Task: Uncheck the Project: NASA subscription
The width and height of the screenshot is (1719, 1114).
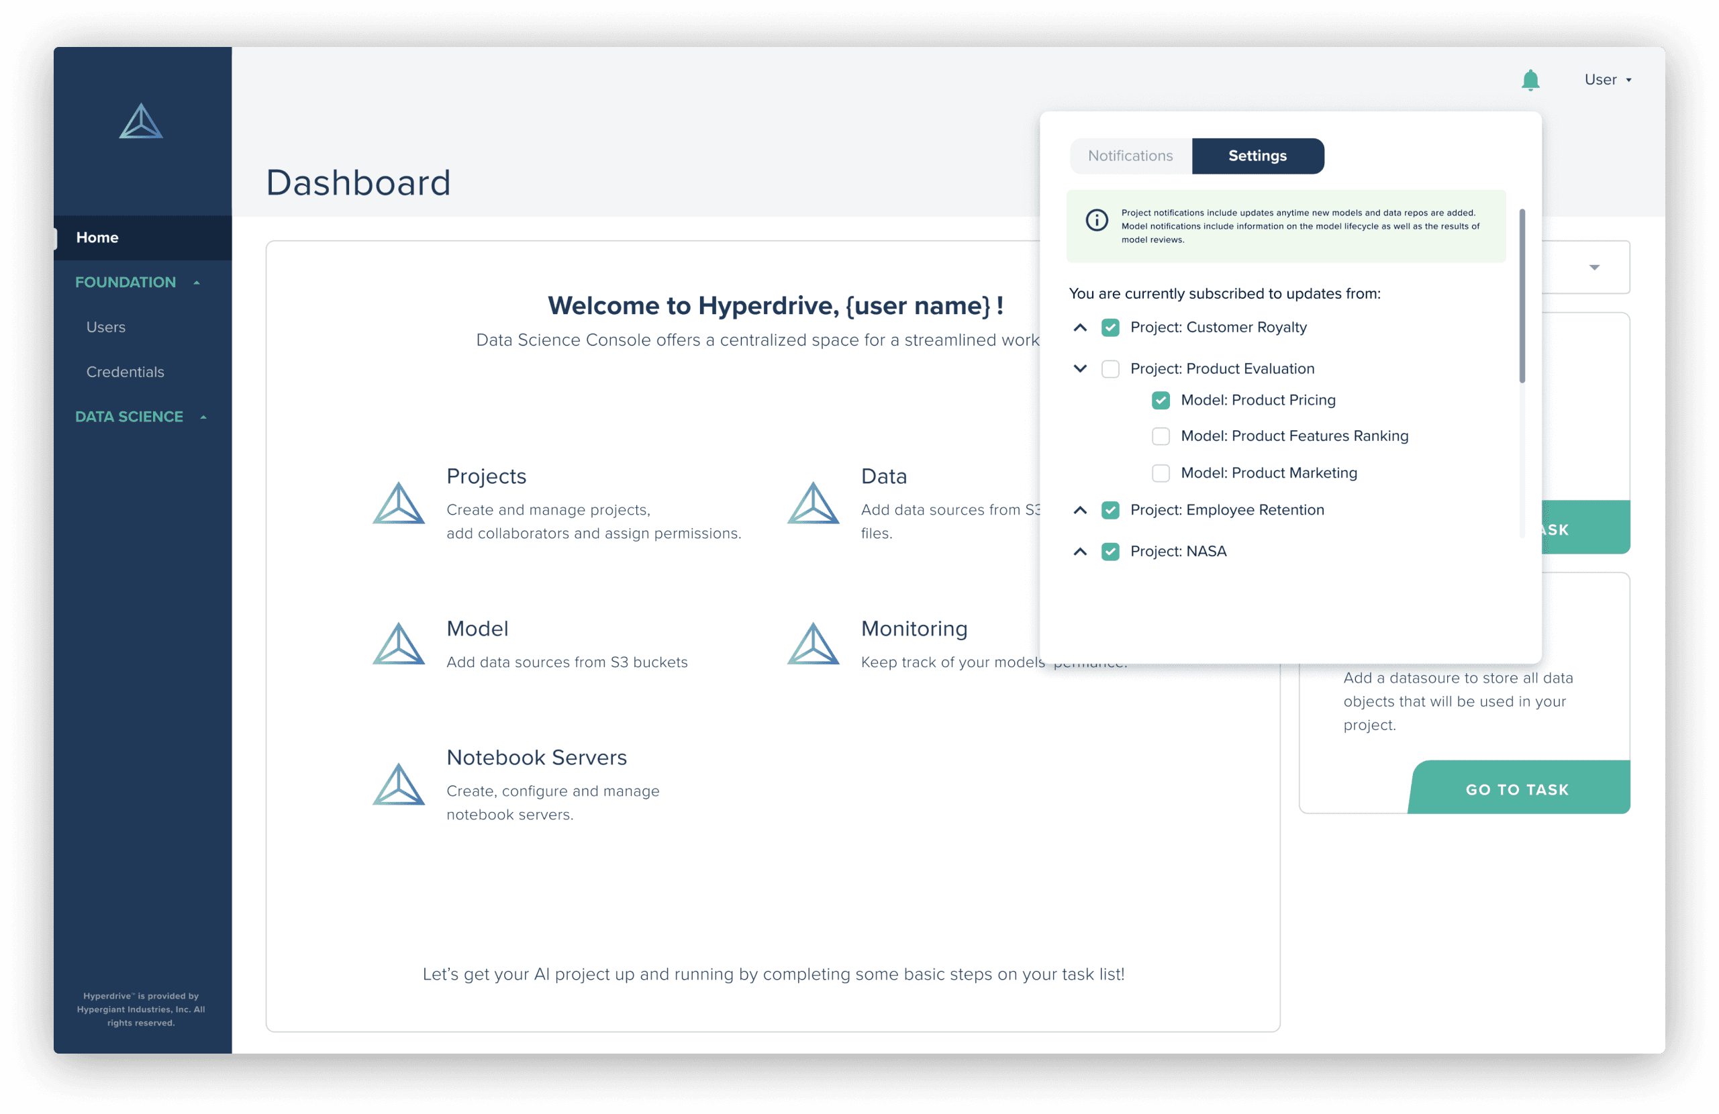Action: [x=1111, y=551]
